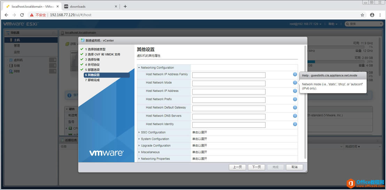Click the insecure connection warning icon
This screenshot has width=386, height=190.
32,15
